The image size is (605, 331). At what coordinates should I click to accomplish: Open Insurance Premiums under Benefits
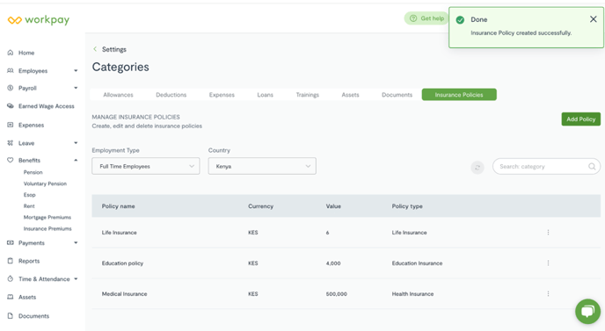pyautogui.click(x=47, y=228)
